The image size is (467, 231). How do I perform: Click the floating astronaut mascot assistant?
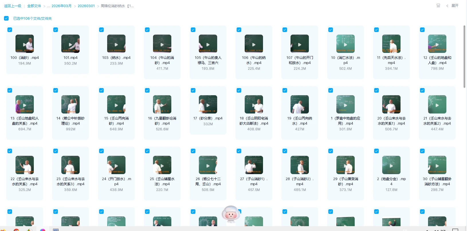click(231, 214)
